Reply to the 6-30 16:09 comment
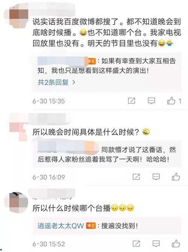Viewport: 188px width, 252px height. tap(156, 177)
